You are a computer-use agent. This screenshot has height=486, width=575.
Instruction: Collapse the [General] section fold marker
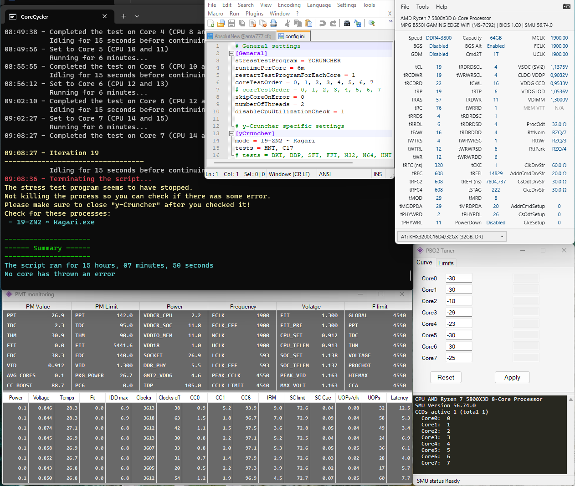point(231,54)
